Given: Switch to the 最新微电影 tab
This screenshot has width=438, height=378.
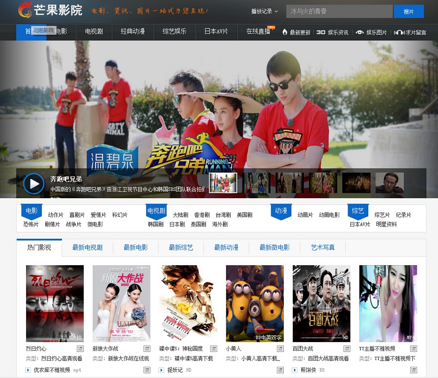Looking at the screenshot, I should point(274,247).
